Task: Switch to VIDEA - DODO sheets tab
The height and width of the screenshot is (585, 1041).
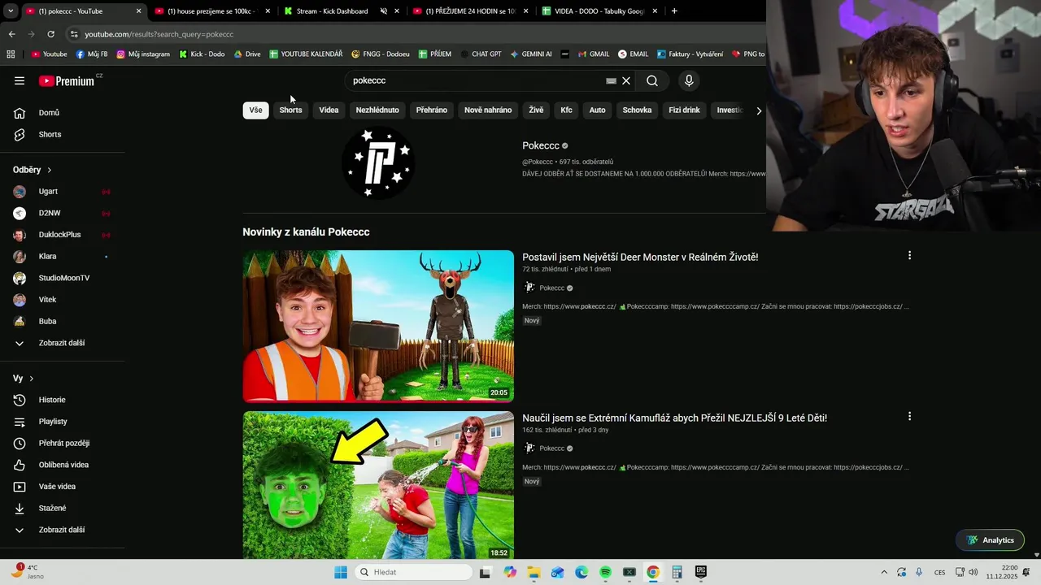Action: [599, 11]
